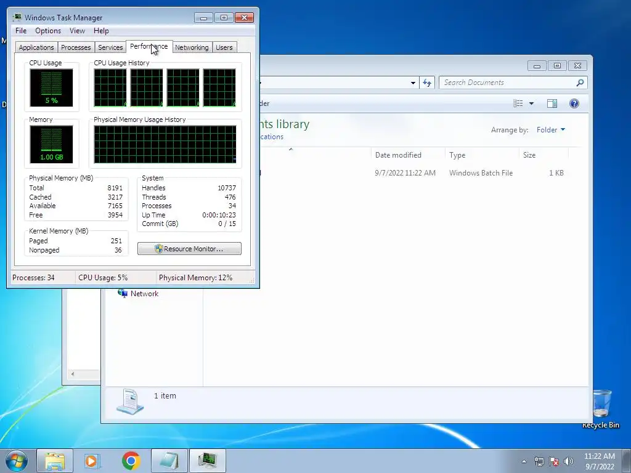Click the Change your view icon
631x473 pixels.
click(518, 103)
